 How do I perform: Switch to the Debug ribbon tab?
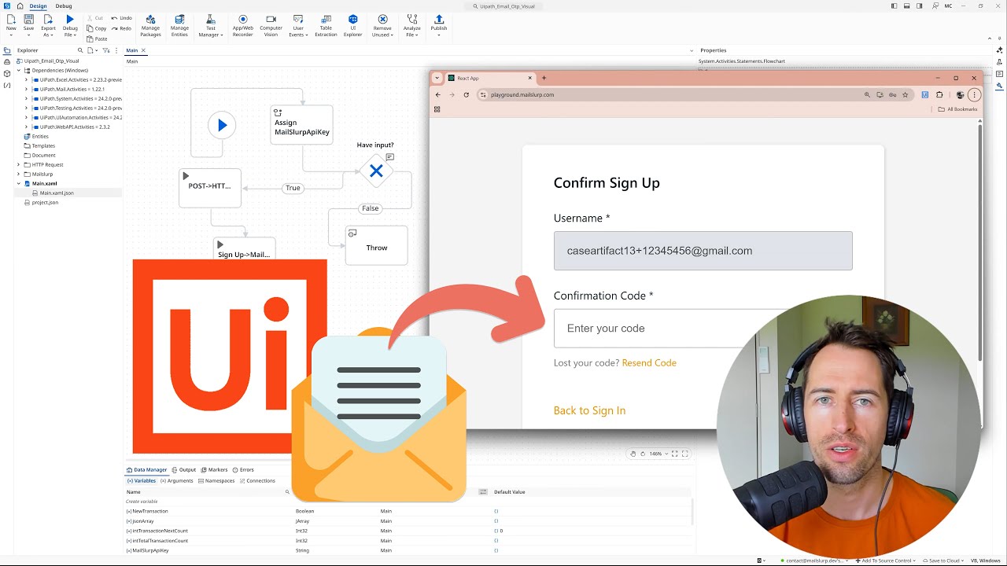point(64,6)
